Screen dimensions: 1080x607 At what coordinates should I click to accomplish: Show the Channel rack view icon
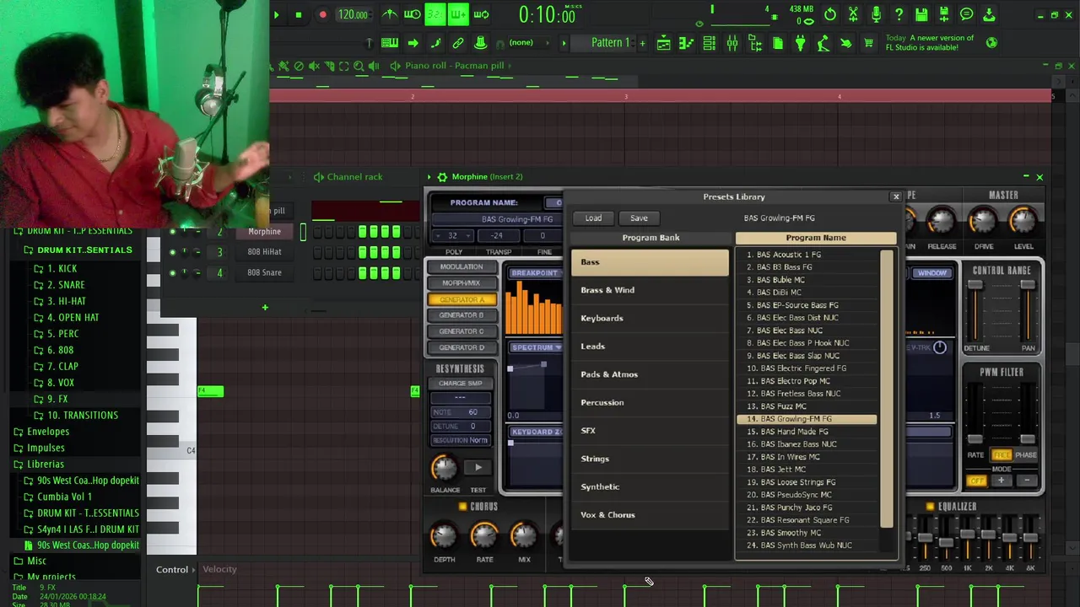point(710,43)
